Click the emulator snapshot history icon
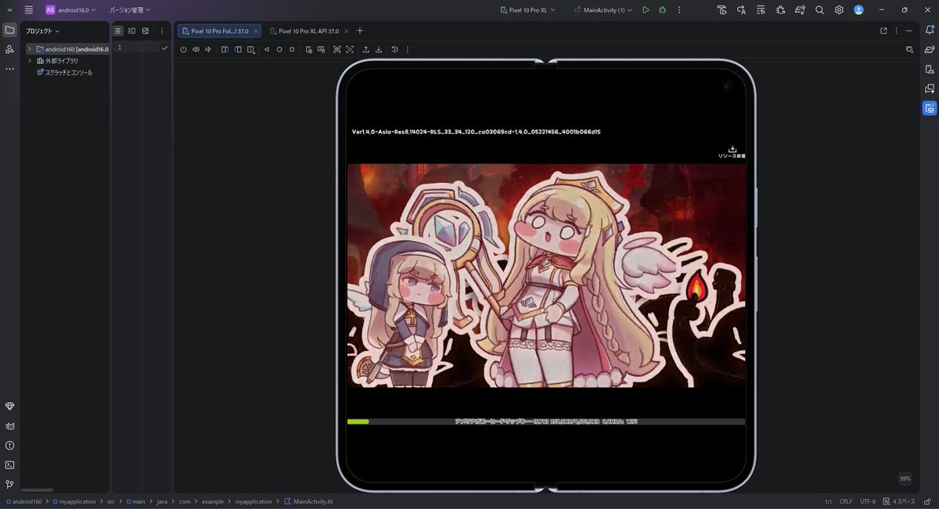Screen dimensions: 939x509 tap(395, 49)
